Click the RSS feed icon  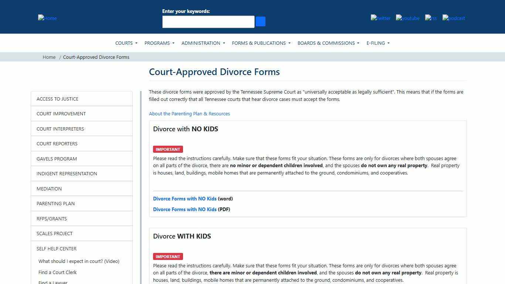[431, 18]
